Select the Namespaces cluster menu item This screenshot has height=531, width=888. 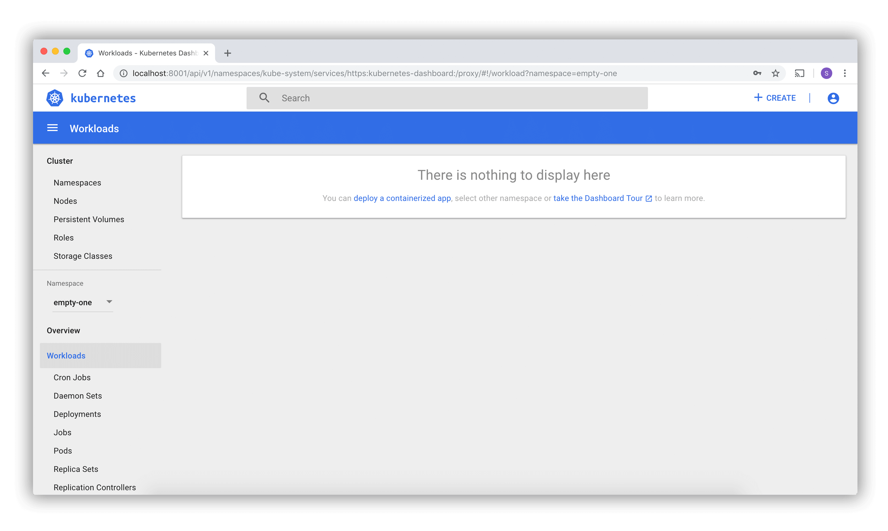[x=77, y=183]
